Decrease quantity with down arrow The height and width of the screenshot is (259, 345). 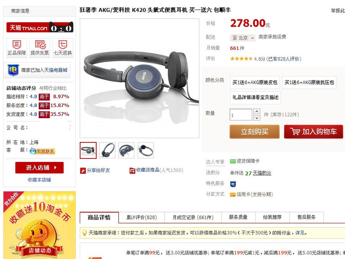[257, 118]
